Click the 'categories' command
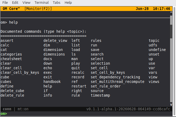176x117 pixels. click(11, 54)
